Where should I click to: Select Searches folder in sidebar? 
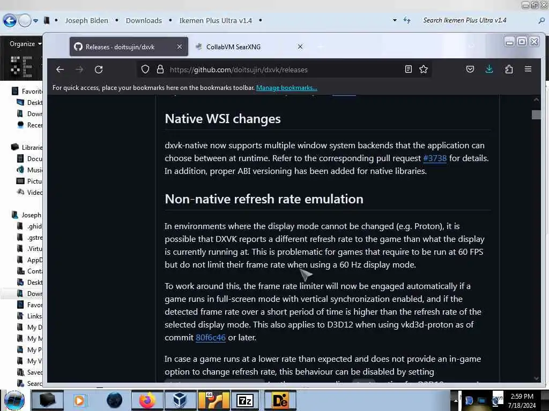point(30,383)
